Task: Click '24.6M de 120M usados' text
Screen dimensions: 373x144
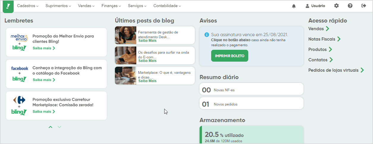Action: [223, 141]
